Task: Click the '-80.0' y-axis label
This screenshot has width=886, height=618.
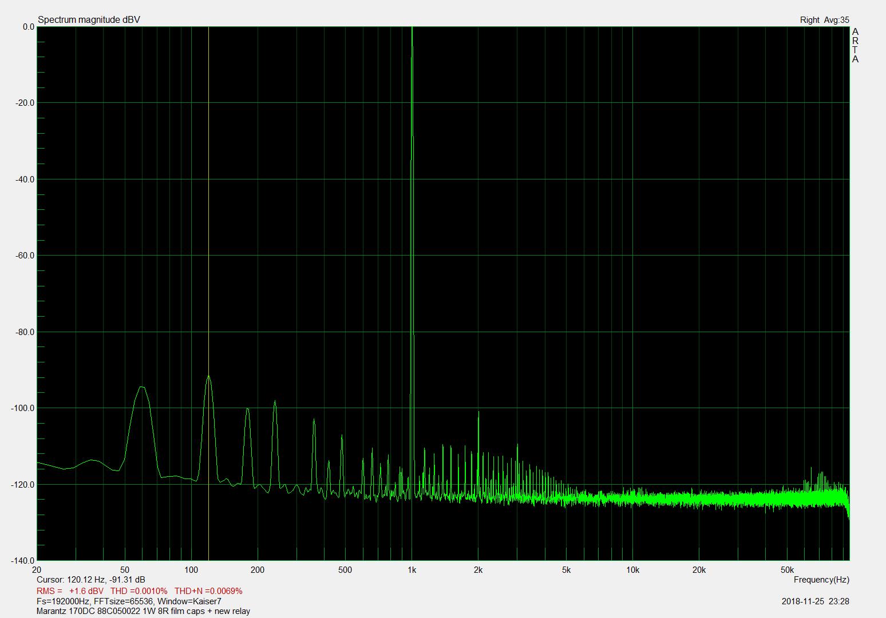Action: coord(25,332)
